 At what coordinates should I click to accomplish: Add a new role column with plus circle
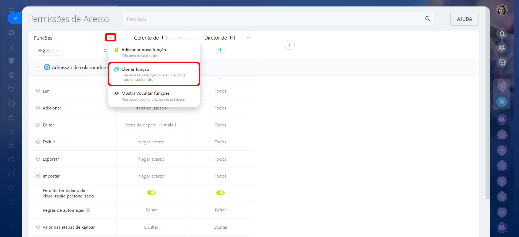click(x=289, y=45)
